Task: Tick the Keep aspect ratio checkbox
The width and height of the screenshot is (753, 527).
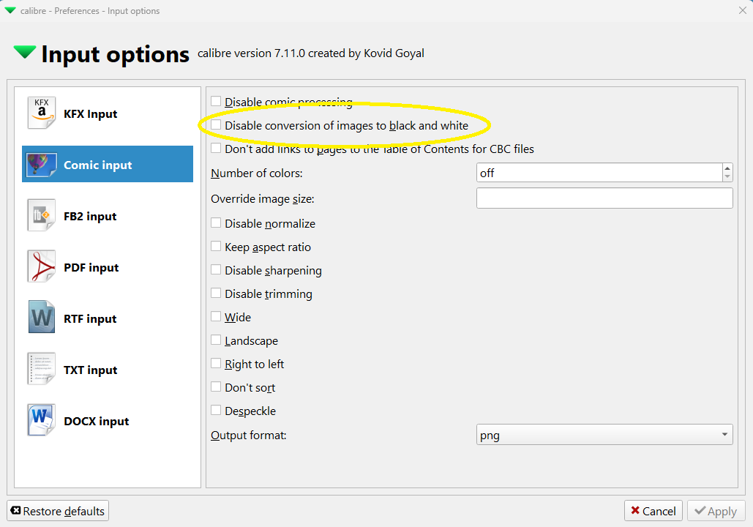Action: (x=216, y=247)
